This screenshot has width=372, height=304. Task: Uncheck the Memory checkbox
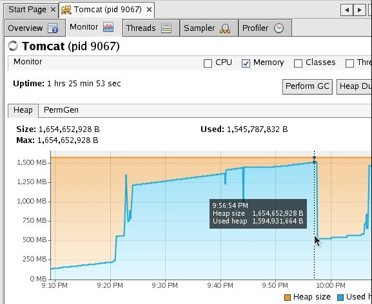point(246,63)
